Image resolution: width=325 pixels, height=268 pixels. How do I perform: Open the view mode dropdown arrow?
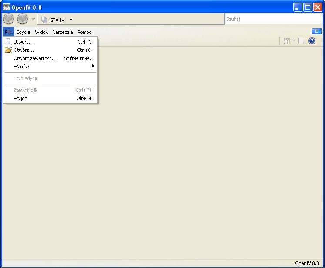click(x=294, y=41)
